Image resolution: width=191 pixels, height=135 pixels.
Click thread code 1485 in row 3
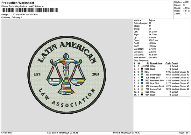[x=168, y=72]
